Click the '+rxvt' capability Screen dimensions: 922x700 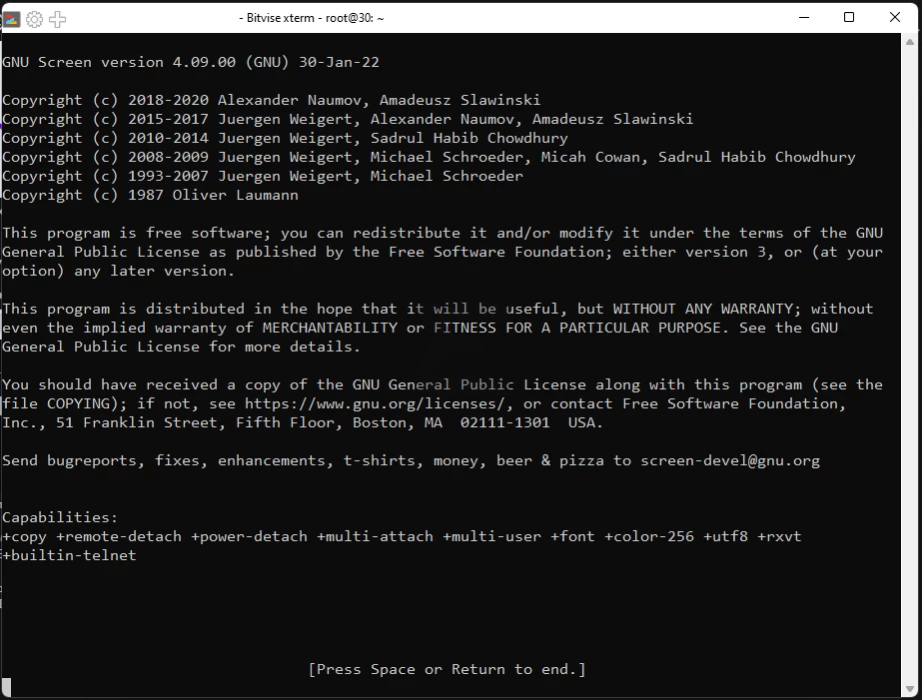779,536
